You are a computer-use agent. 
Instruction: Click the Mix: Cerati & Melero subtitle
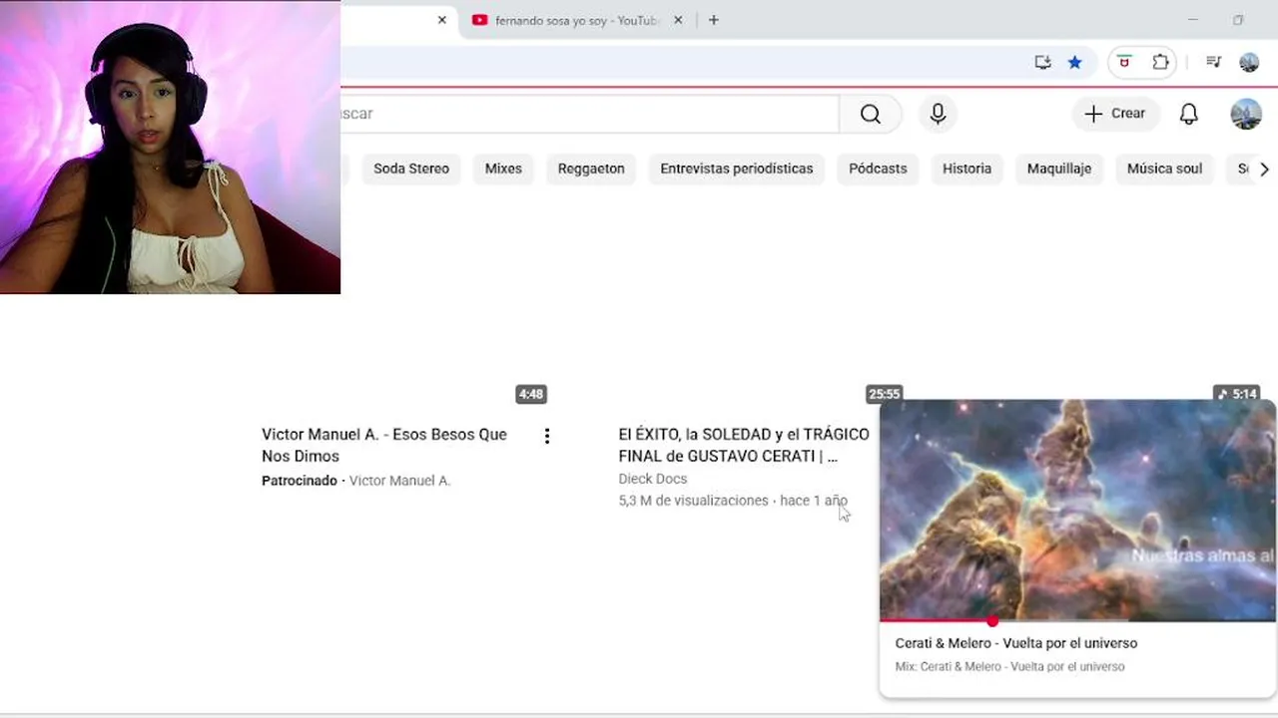(1009, 666)
